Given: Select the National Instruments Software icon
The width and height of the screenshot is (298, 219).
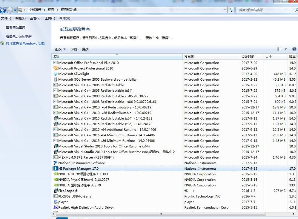Looking at the screenshot, I should [x=56, y=163].
